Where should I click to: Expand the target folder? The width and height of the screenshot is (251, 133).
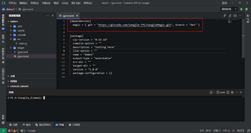(11, 48)
